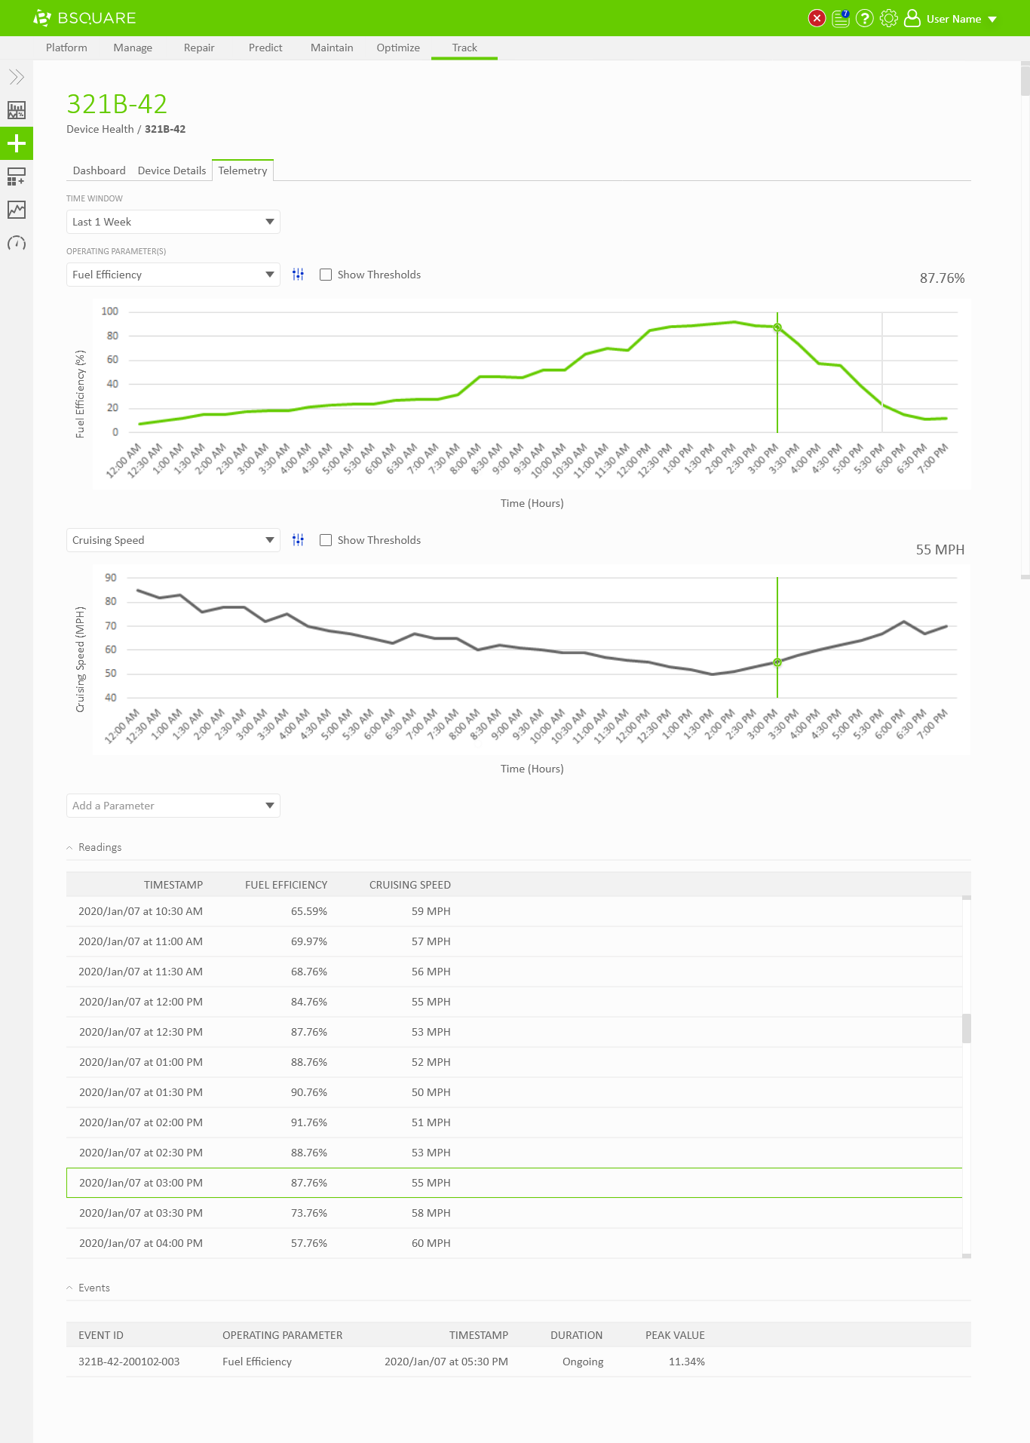Click the Device Health breadcrumb link
Image resolution: width=1030 pixels, height=1443 pixels.
tap(100, 129)
